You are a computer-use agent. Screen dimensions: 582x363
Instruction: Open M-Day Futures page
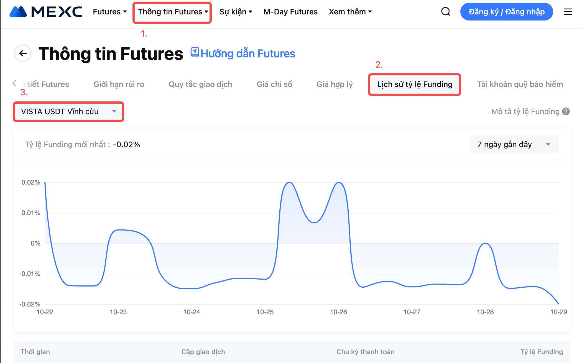[290, 12]
